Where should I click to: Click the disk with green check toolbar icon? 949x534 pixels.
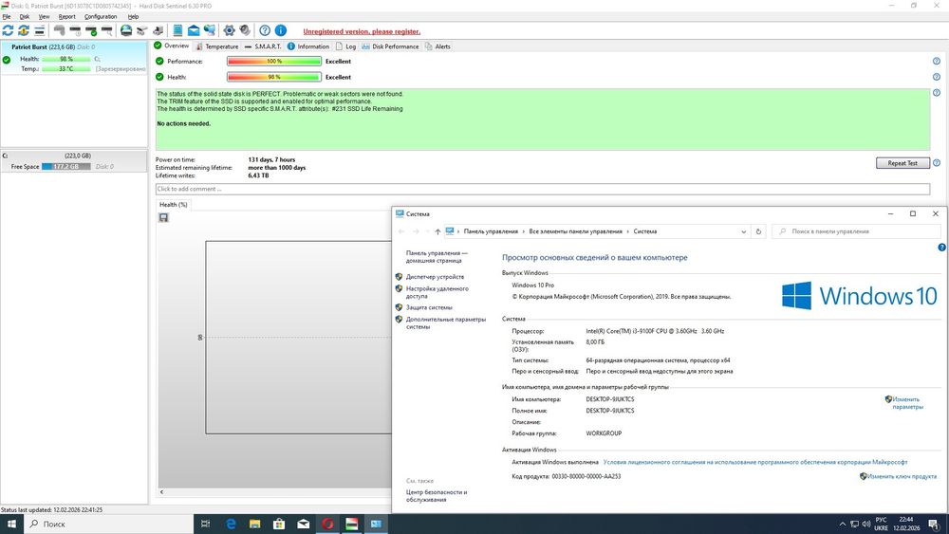[x=91, y=30]
